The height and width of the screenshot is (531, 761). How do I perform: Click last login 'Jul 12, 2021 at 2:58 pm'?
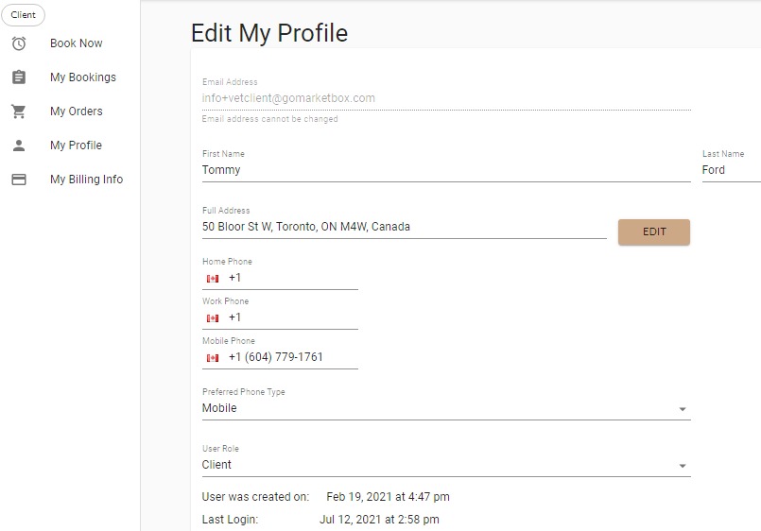[379, 520]
